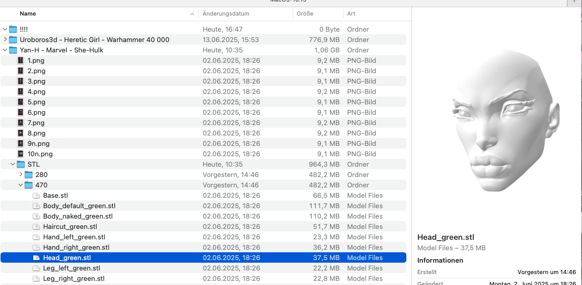The width and height of the screenshot is (582, 285).
Task: Collapse the !!!! folder disclosure chevron
Action: tap(5, 29)
